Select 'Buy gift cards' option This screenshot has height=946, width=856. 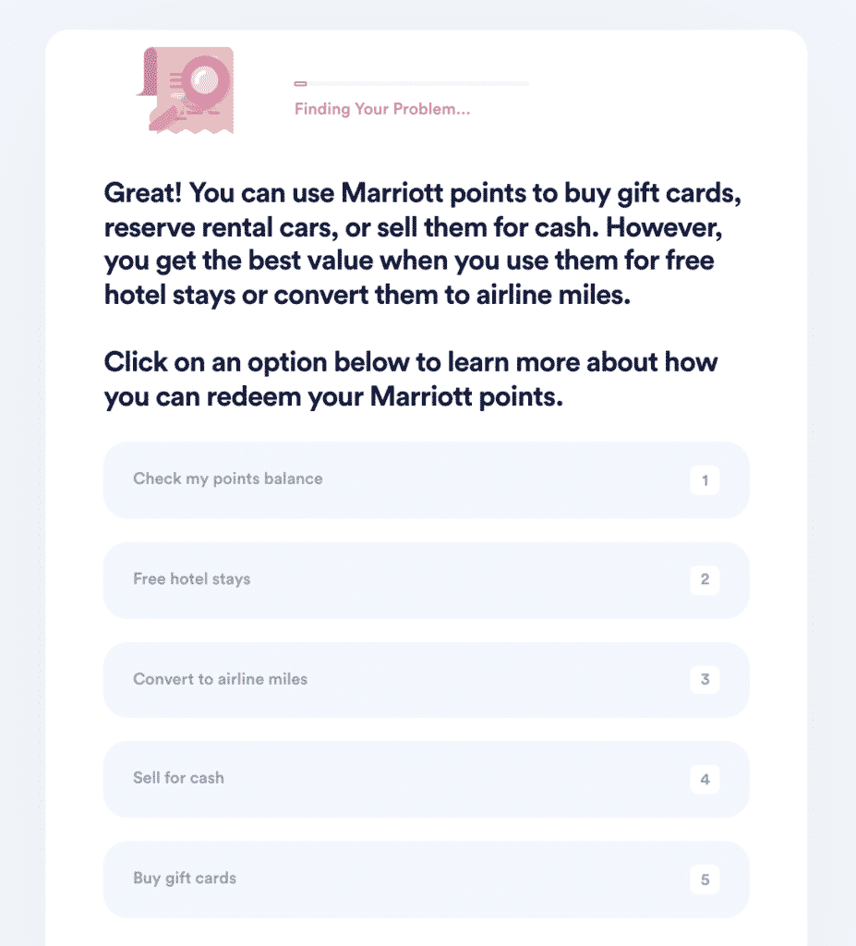(x=426, y=879)
